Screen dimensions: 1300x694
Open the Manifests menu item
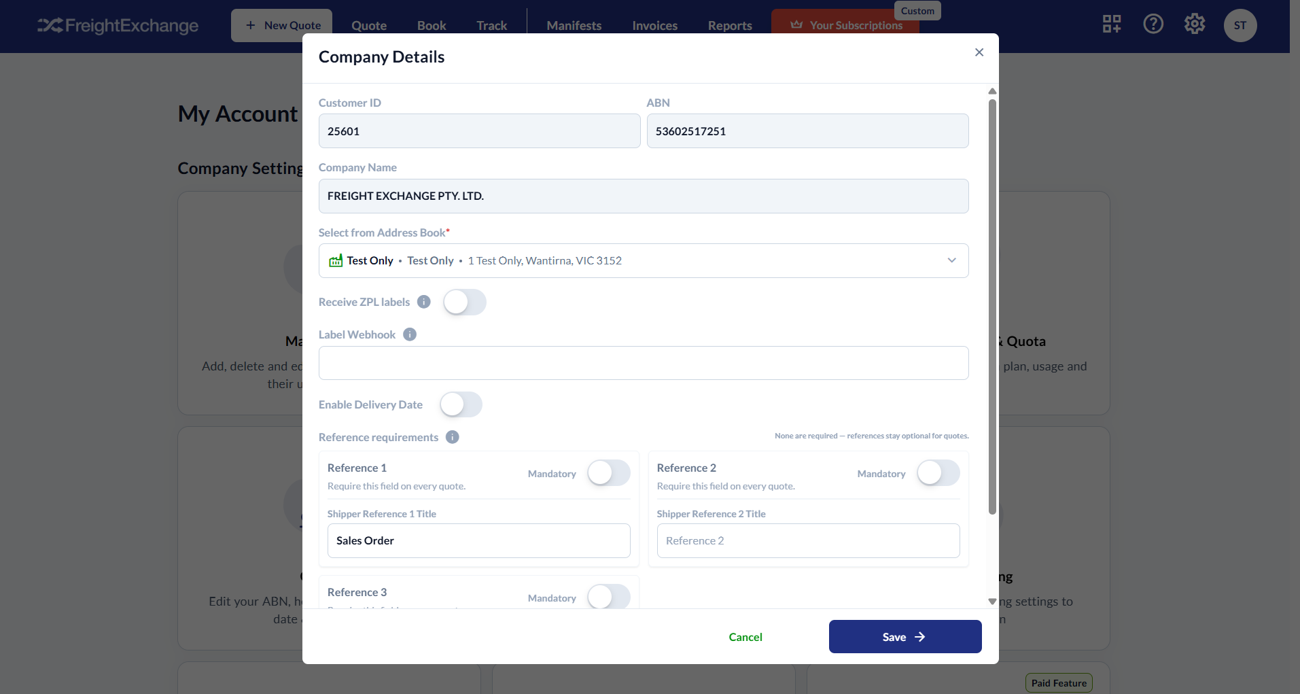tap(574, 26)
